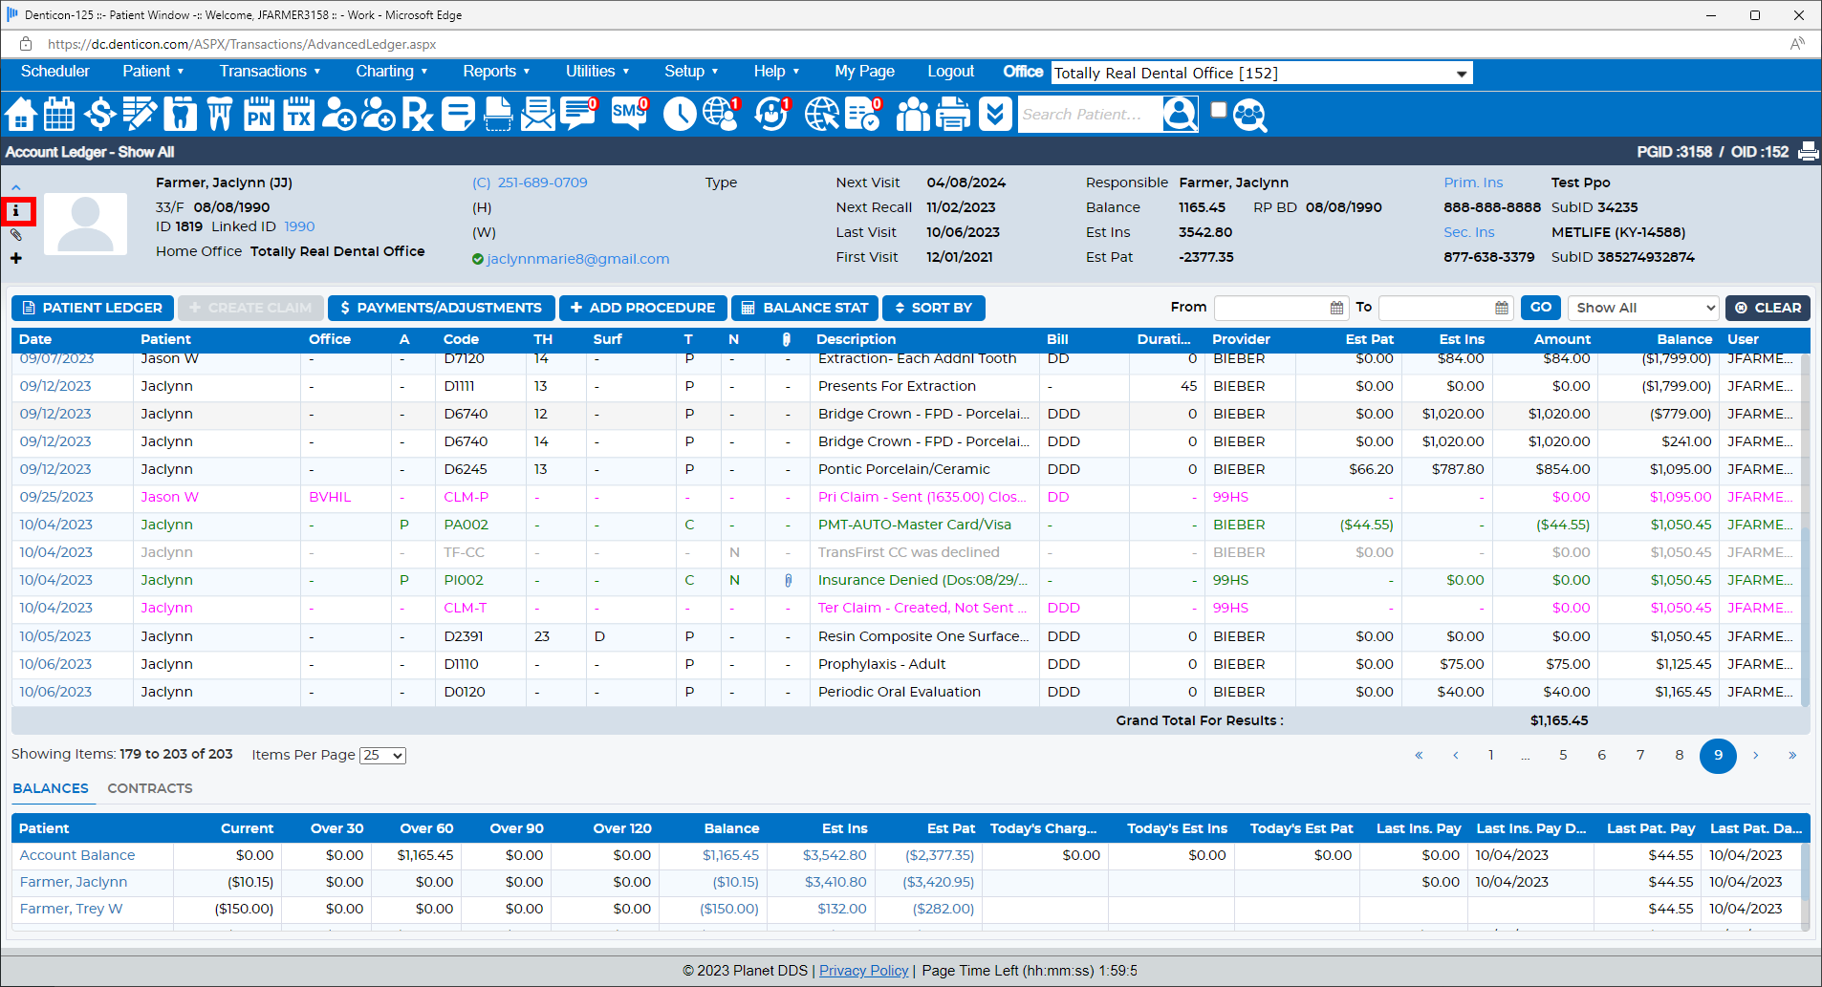
Task: Open the Show All filter dropdown
Action: tap(1643, 308)
